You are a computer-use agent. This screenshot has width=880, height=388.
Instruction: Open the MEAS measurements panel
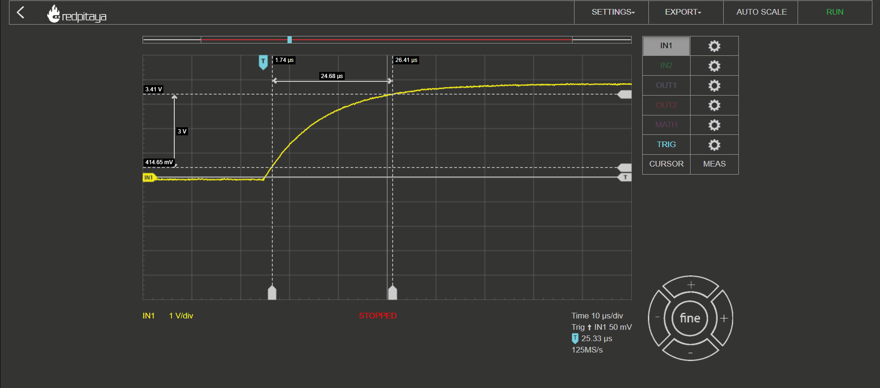pyautogui.click(x=714, y=164)
